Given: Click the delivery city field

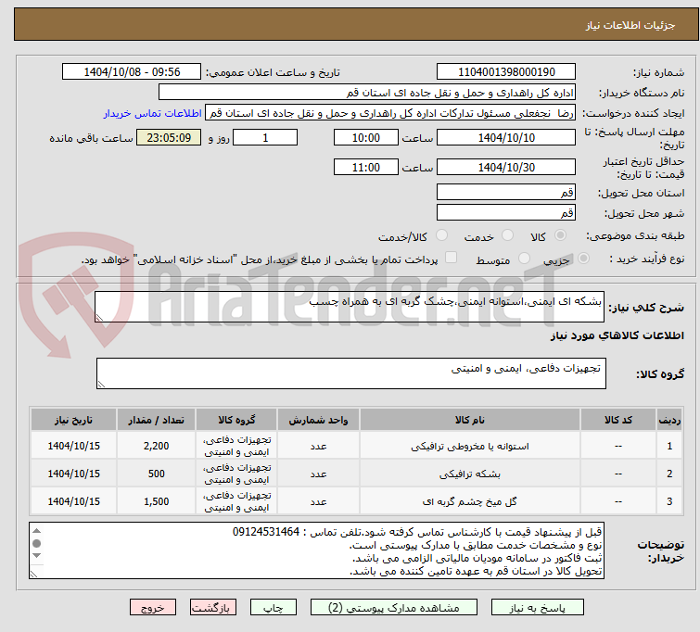Looking at the screenshot, I should [506, 212].
